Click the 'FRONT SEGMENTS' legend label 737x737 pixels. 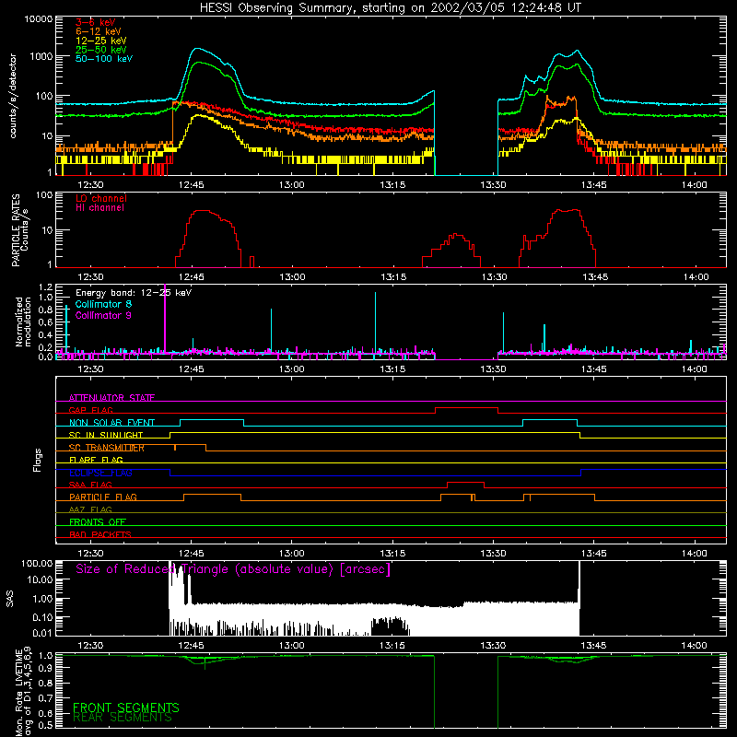[126, 708]
